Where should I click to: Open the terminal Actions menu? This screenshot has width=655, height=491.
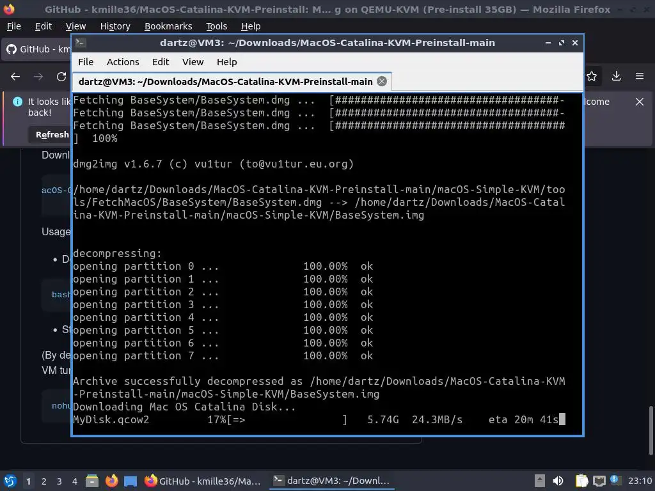click(123, 62)
